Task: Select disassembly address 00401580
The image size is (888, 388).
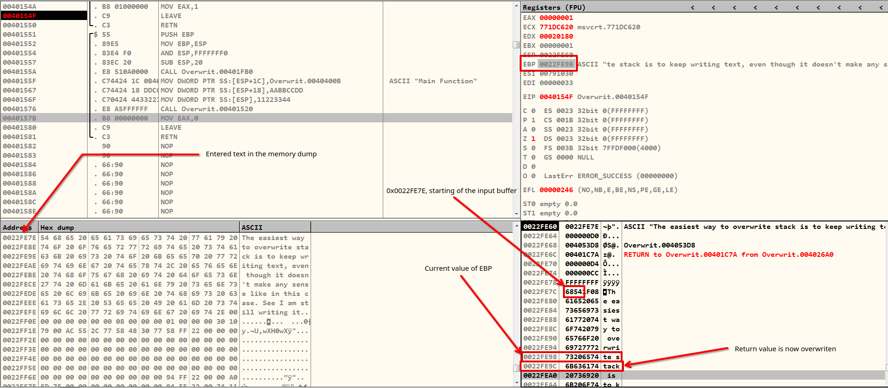Action: [20, 127]
